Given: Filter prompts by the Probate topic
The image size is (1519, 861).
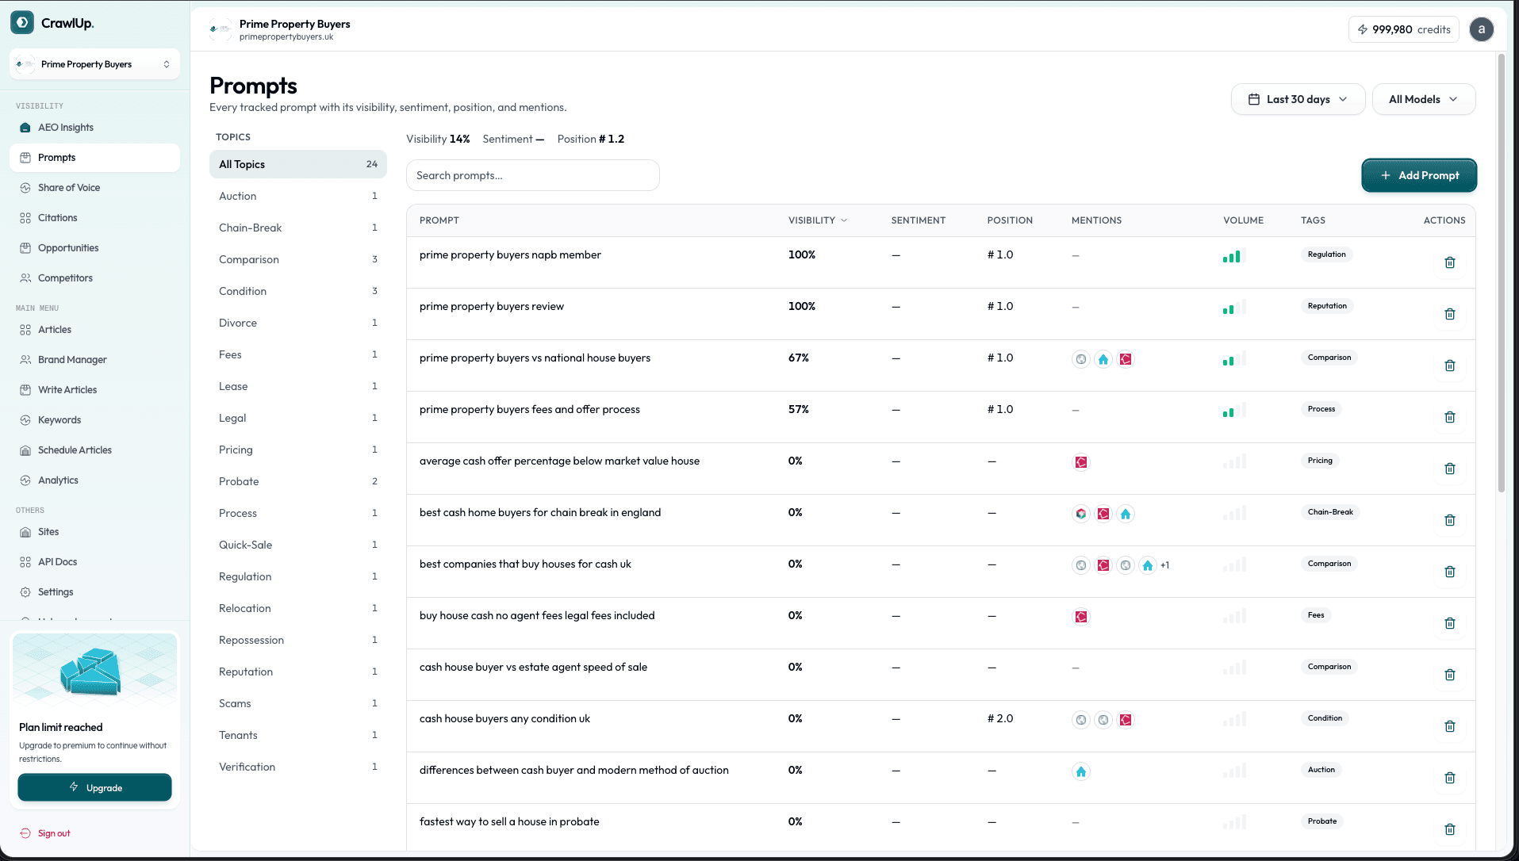Looking at the screenshot, I should pos(298,481).
